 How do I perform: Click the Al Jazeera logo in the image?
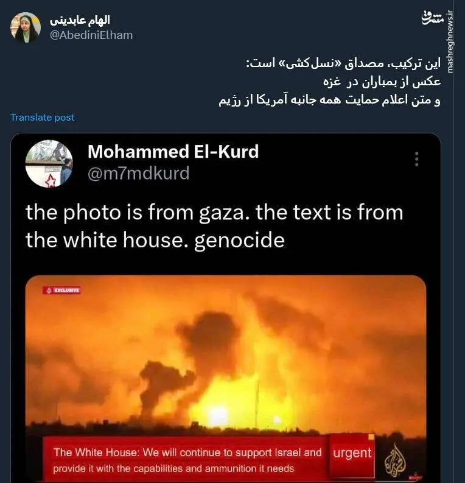click(x=394, y=461)
